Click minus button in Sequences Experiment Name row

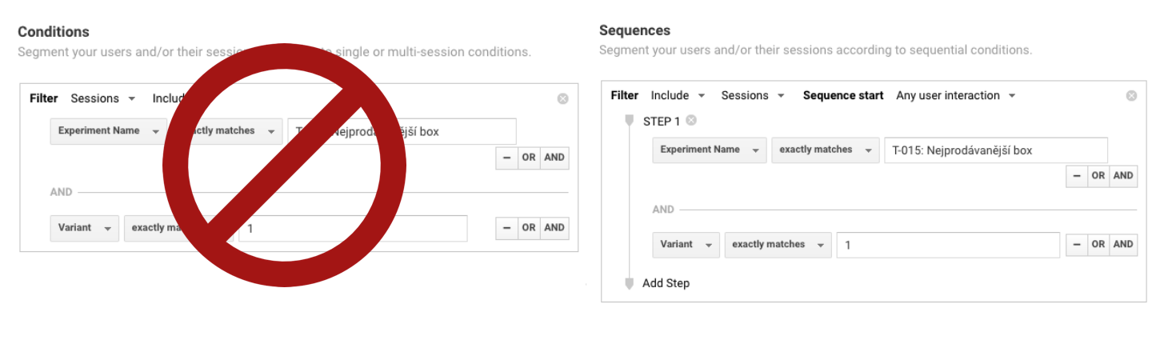pyautogui.click(x=1077, y=176)
